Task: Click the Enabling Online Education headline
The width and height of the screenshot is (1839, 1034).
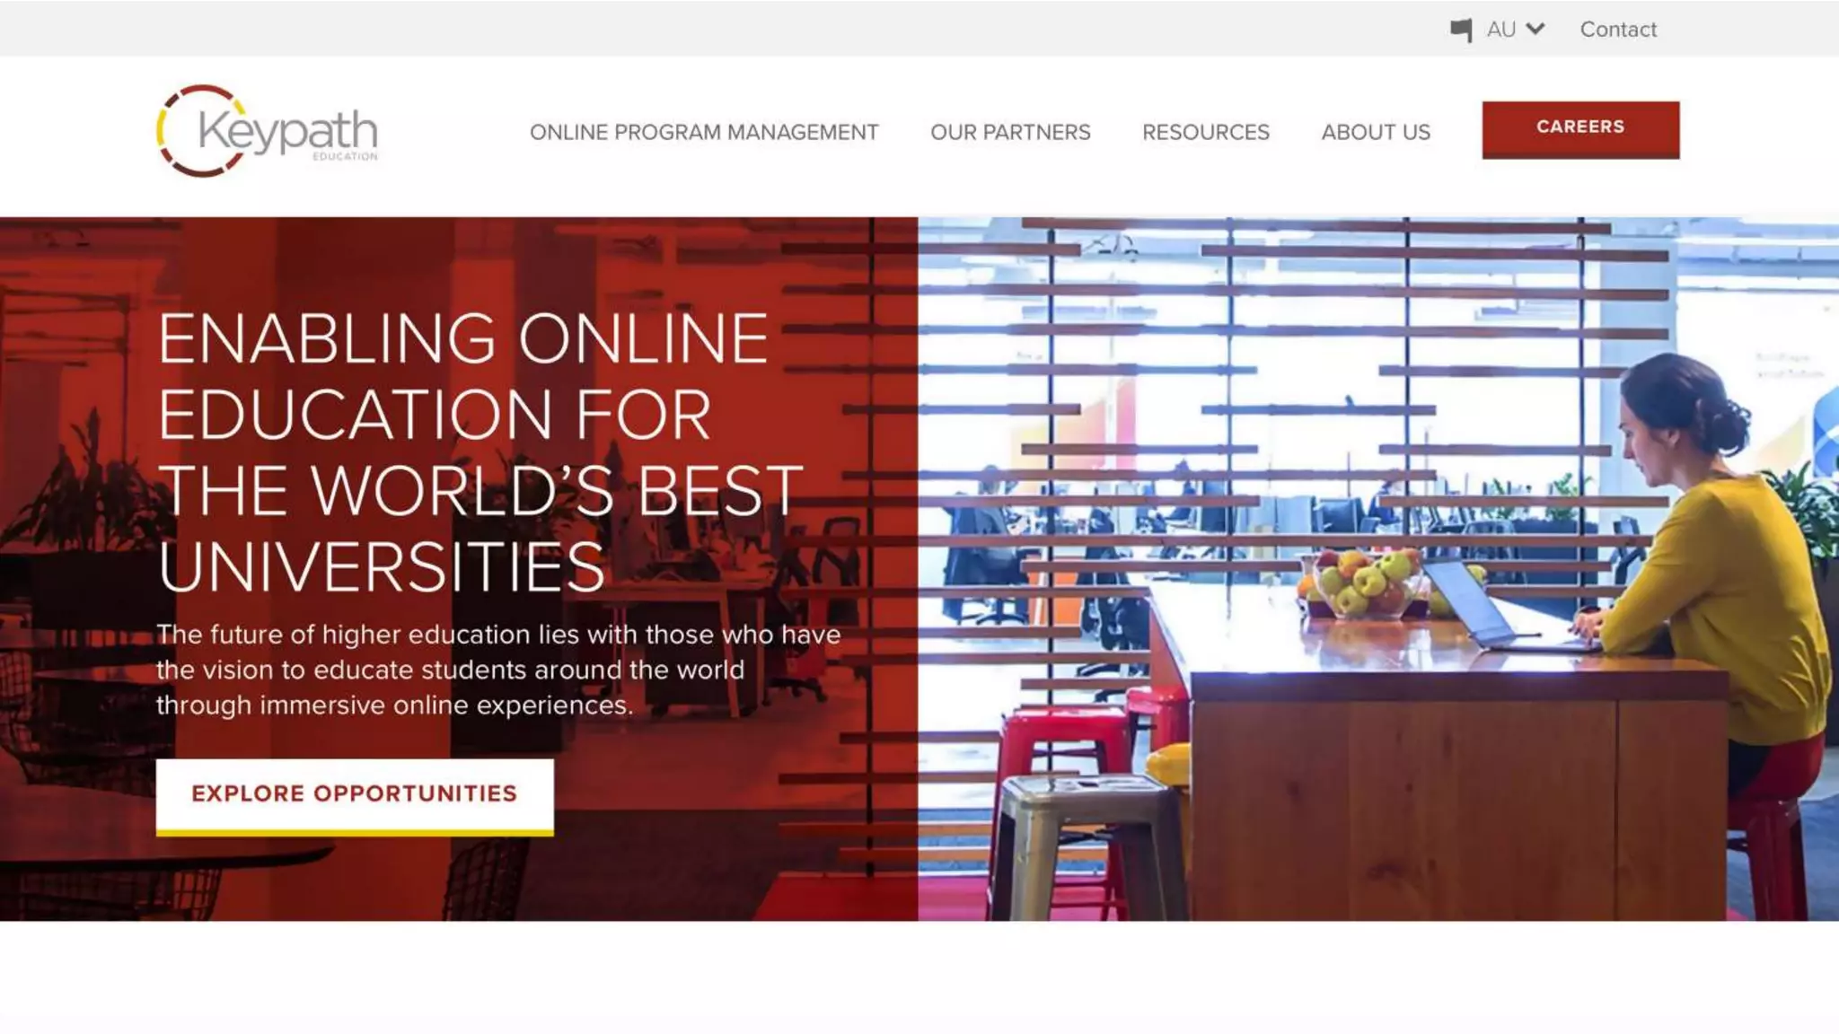Action: pos(480,453)
